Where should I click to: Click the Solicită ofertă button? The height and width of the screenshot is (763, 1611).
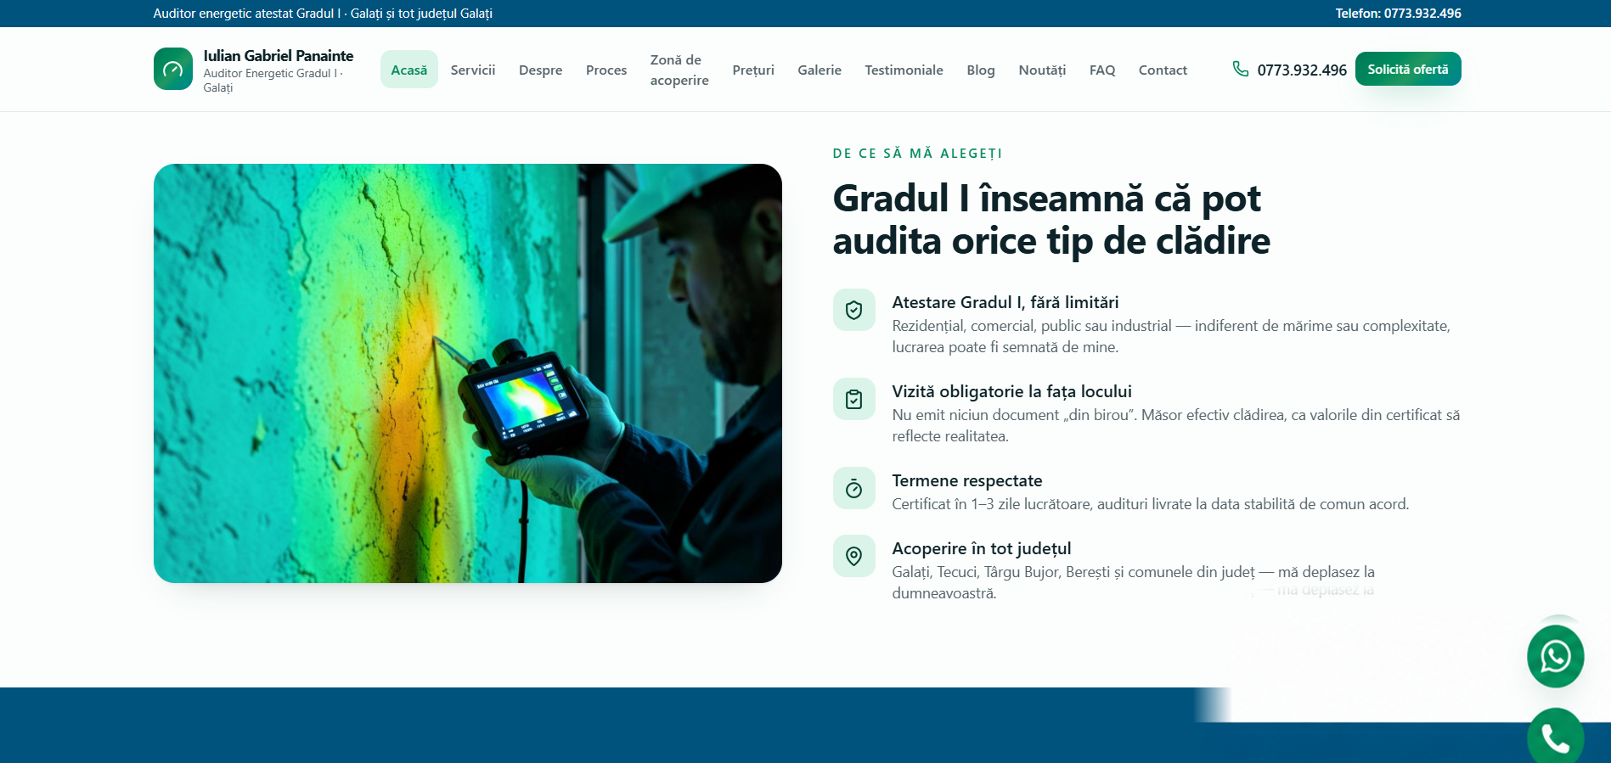click(1408, 69)
